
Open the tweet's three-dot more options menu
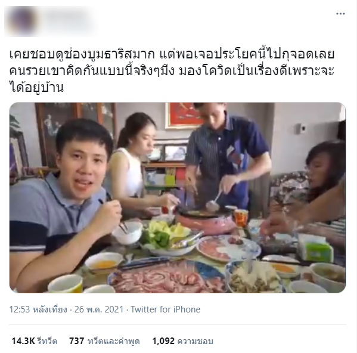click(x=340, y=14)
